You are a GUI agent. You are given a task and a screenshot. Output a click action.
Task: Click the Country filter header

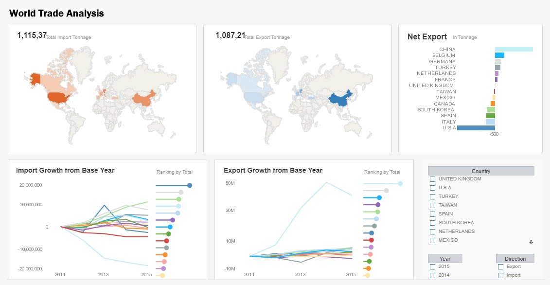[480, 171]
